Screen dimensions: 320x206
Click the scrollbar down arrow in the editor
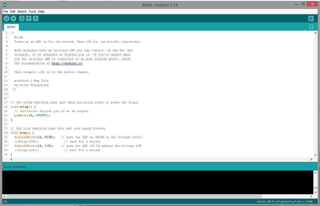point(315,155)
